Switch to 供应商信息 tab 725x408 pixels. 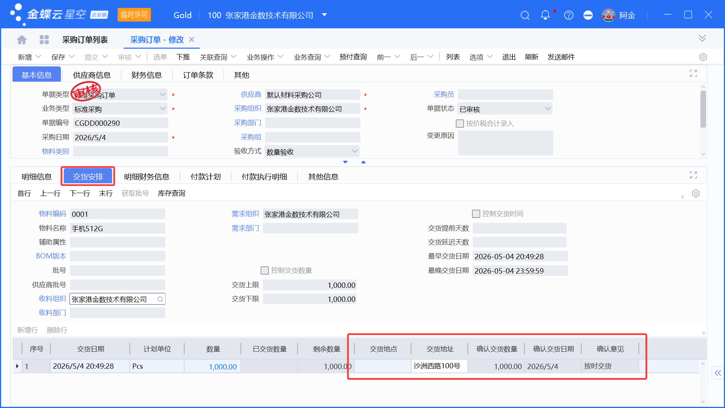(x=92, y=75)
